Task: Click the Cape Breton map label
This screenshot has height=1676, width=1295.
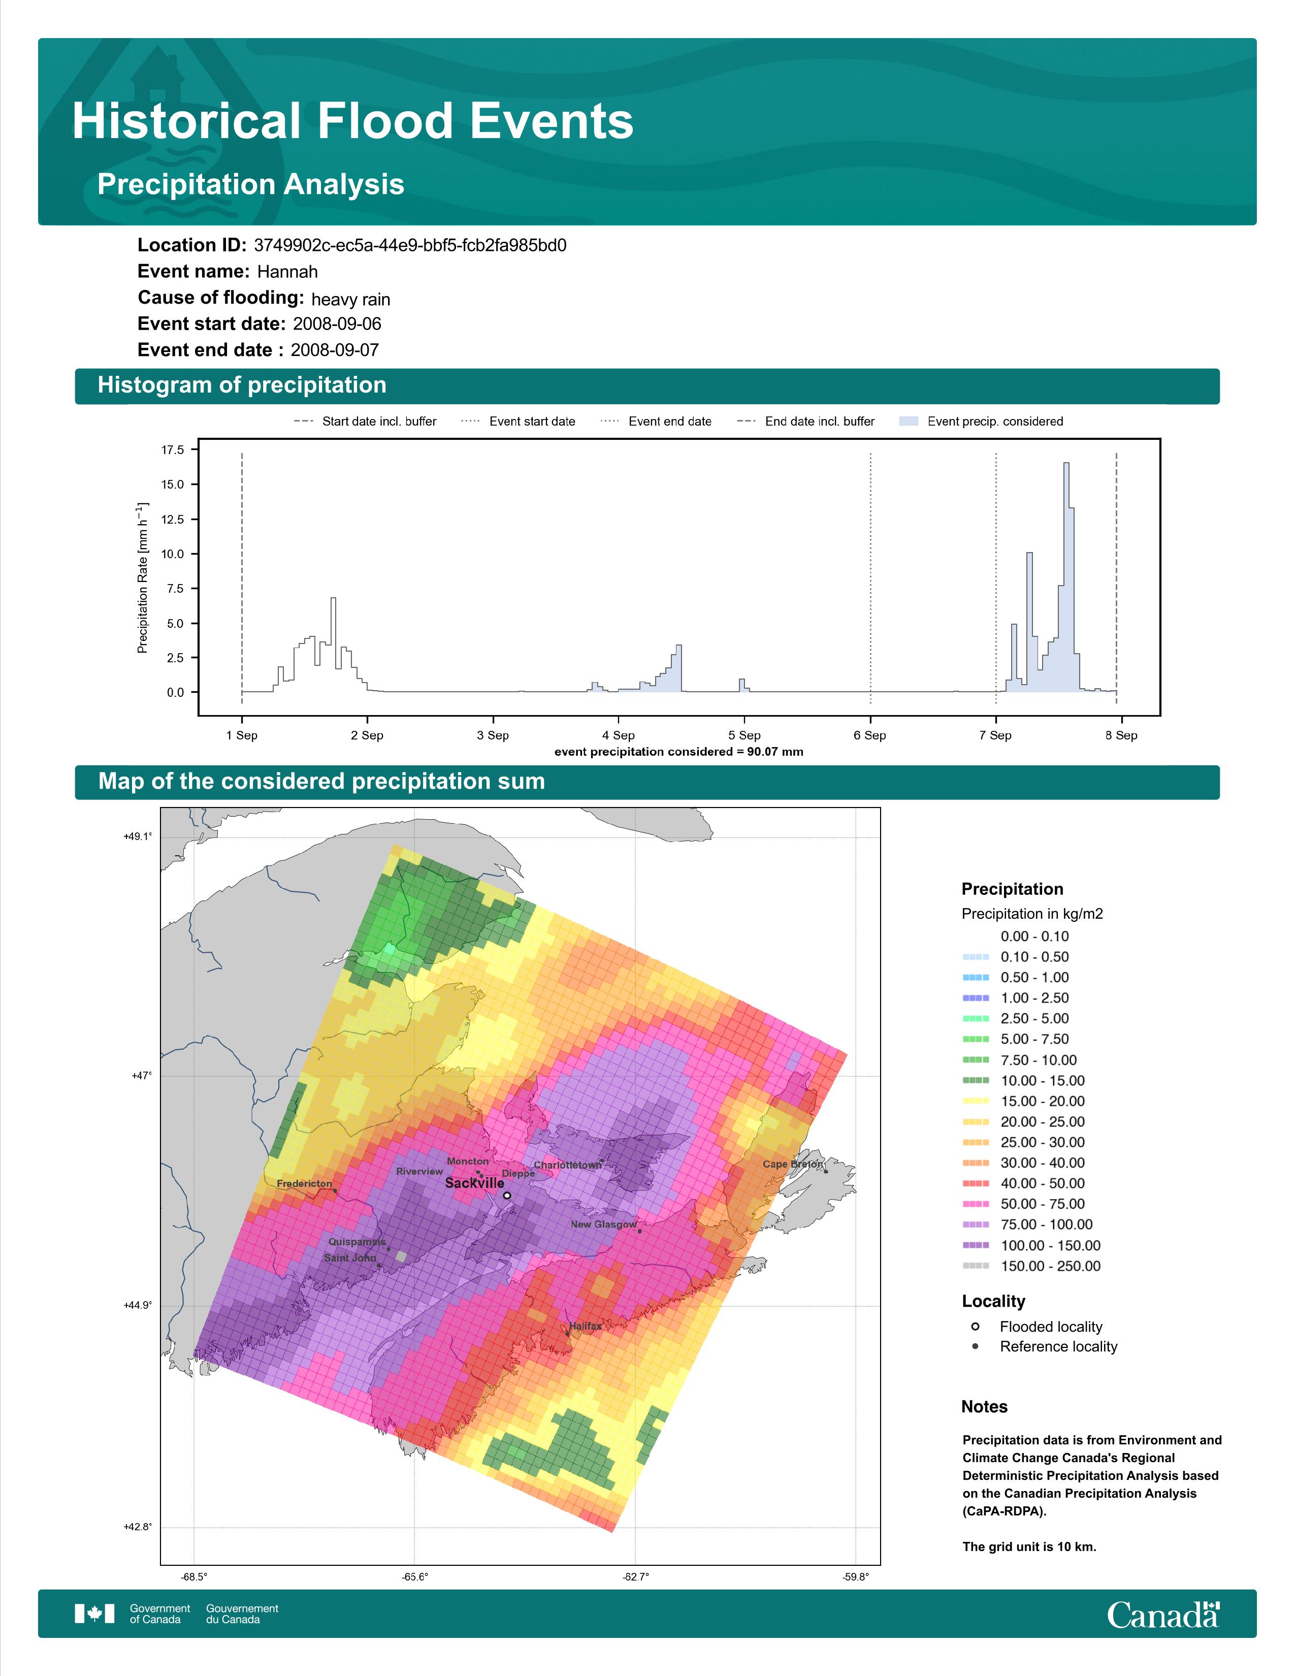Action: [x=793, y=1164]
